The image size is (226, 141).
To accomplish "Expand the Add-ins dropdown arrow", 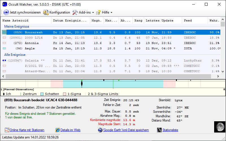I will click(x=93, y=13).
